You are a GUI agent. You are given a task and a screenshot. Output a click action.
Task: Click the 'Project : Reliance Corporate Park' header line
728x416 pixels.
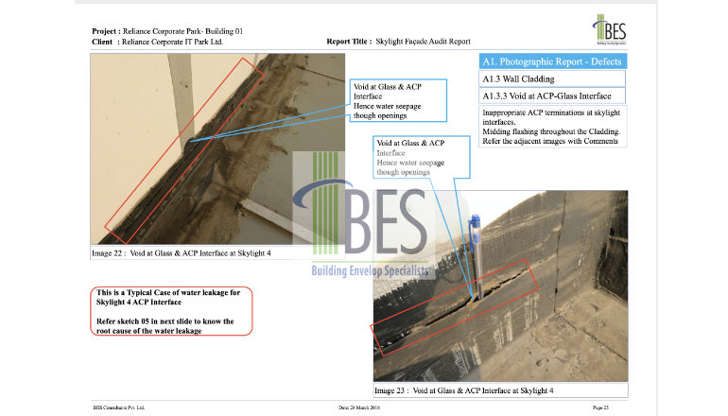168,31
